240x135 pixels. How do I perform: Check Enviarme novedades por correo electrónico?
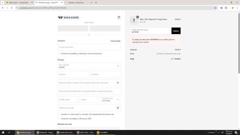[x=59, y=53]
